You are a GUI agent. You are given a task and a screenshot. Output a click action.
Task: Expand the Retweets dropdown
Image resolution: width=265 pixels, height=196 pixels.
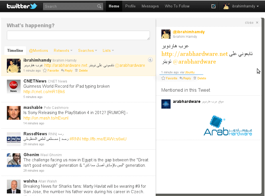point(63,51)
